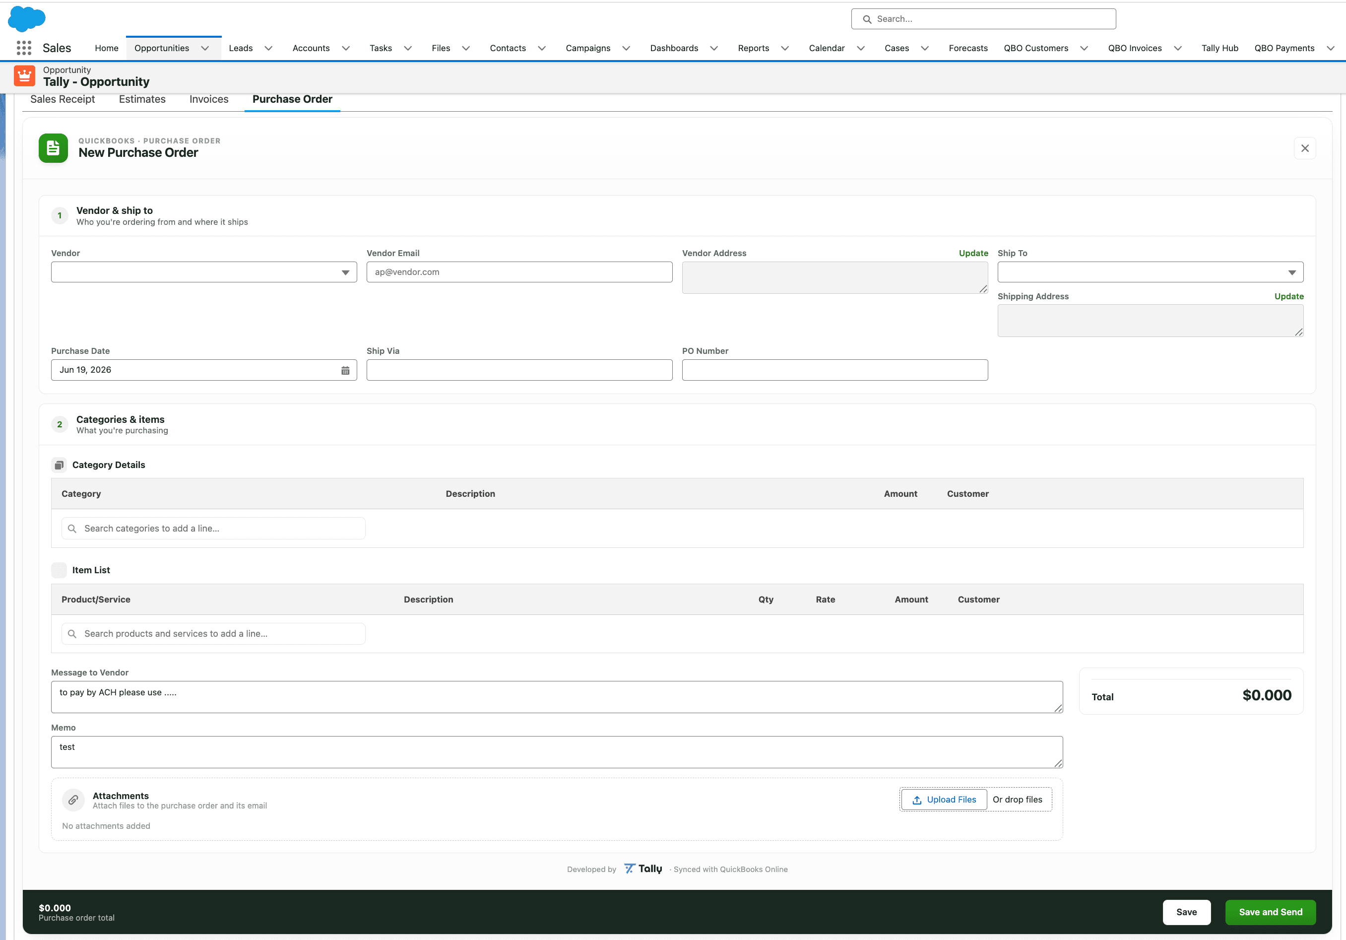Expand the Calendar menu chevron
This screenshot has height=940, width=1346.
(861, 48)
